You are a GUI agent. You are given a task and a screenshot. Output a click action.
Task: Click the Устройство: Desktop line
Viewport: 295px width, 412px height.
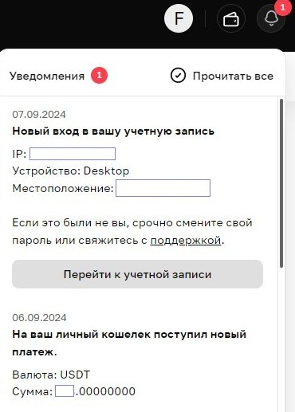(x=71, y=171)
